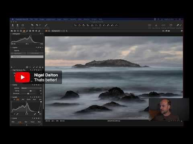193x144 pixels.
Task: Click the Levels midtone value field
Action: 27,114
